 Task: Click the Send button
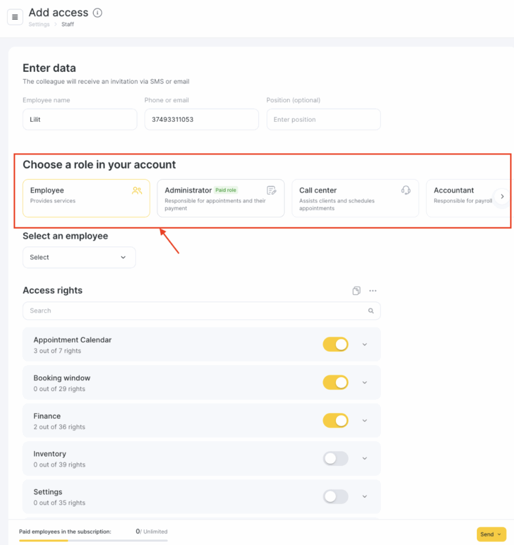(491, 534)
